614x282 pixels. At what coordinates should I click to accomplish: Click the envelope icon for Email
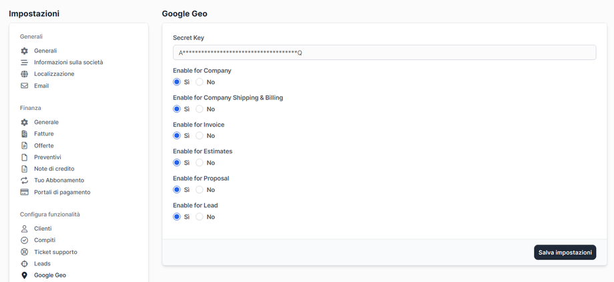(25, 86)
